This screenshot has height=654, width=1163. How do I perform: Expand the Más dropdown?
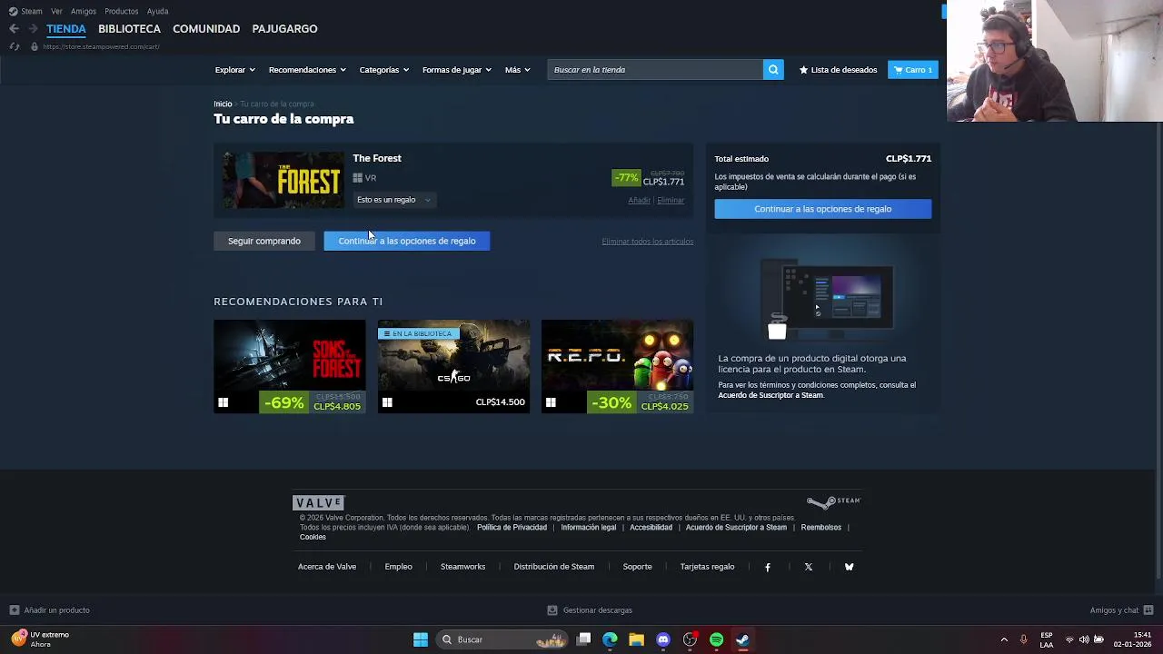[x=517, y=70]
